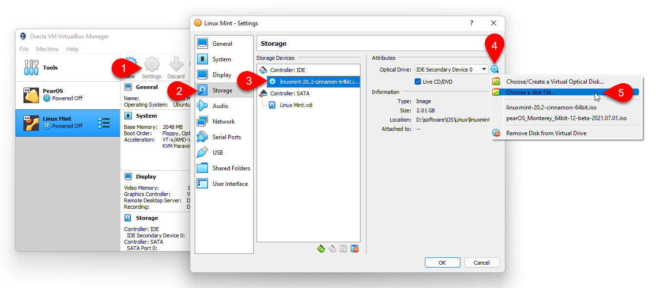Open the System settings category
The width and height of the screenshot is (659, 288).
click(x=224, y=59)
